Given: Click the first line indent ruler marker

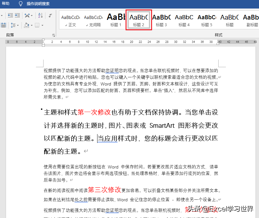Looking at the screenshot, I should (x=44, y=40).
